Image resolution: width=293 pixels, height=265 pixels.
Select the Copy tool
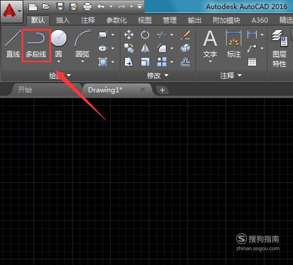point(129,48)
